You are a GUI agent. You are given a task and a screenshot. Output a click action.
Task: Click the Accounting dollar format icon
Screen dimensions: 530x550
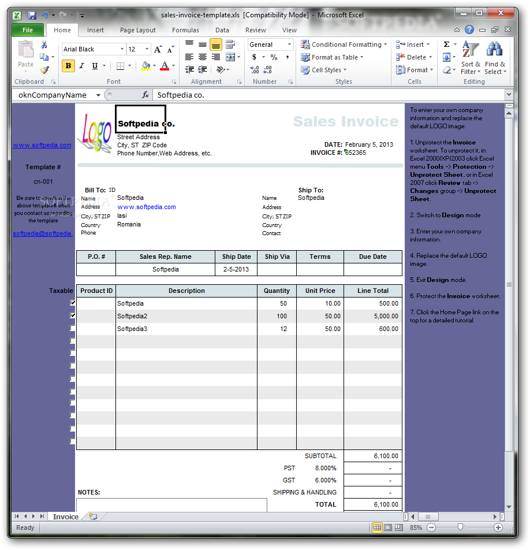tap(255, 57)
